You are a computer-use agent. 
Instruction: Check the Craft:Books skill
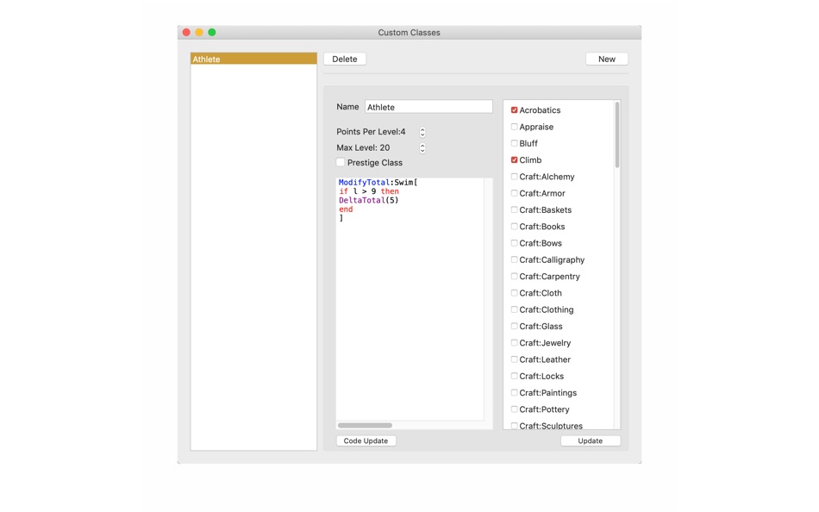pyautogui.click(x=514, y=227)
